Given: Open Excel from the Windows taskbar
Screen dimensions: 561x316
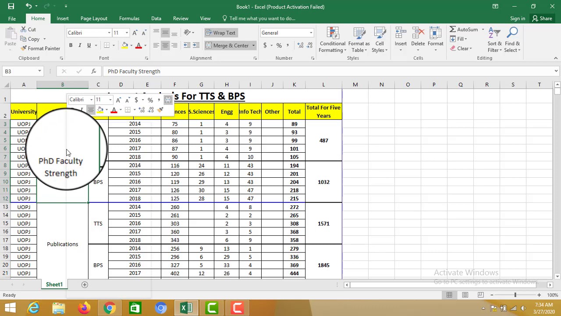Looking at the screenshot, I should 186,308.
